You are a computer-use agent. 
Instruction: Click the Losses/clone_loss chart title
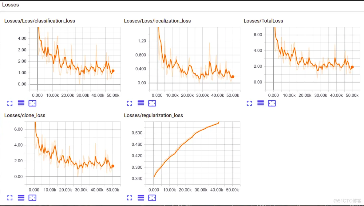click(25, 115)
